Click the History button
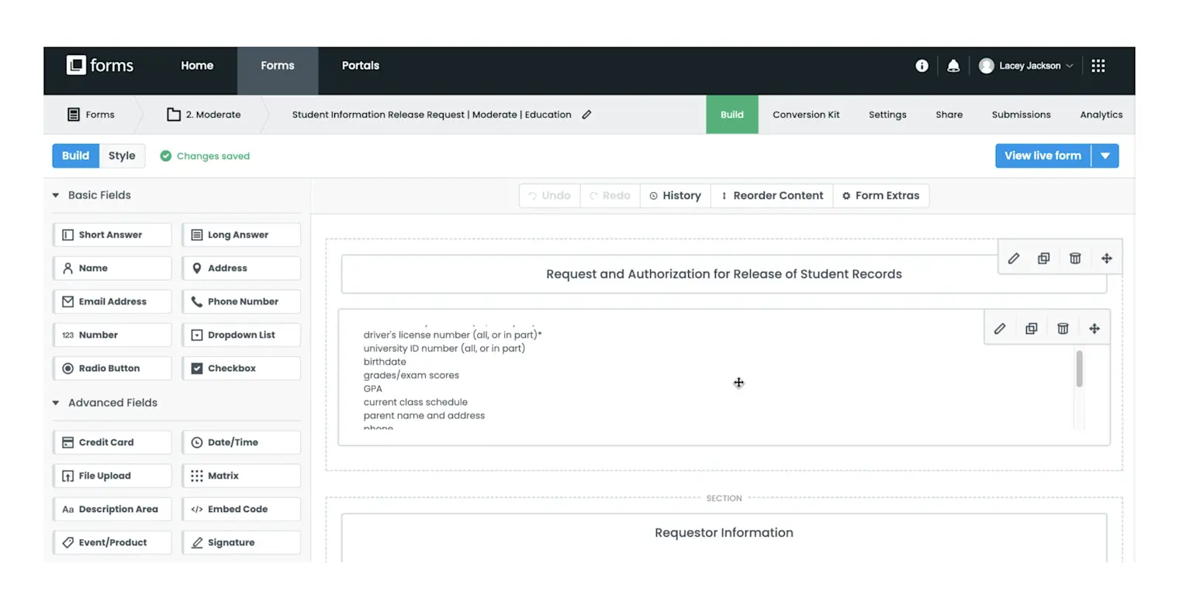Screen dimensions: 1179x608 point(676,196)
